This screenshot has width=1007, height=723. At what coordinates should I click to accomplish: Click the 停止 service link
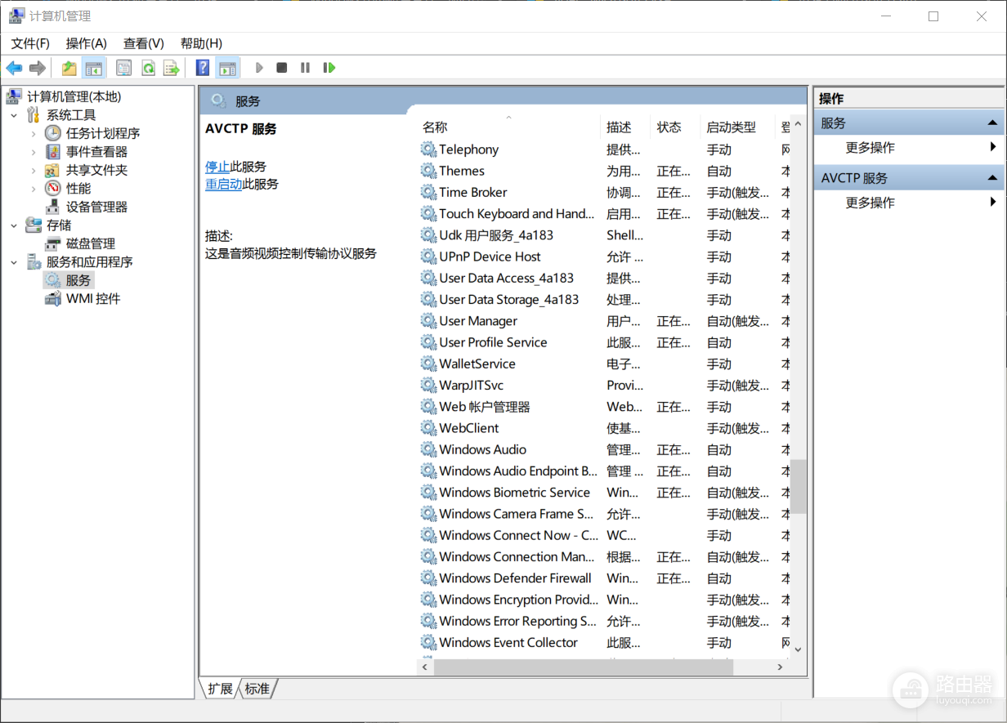(217, 167)
